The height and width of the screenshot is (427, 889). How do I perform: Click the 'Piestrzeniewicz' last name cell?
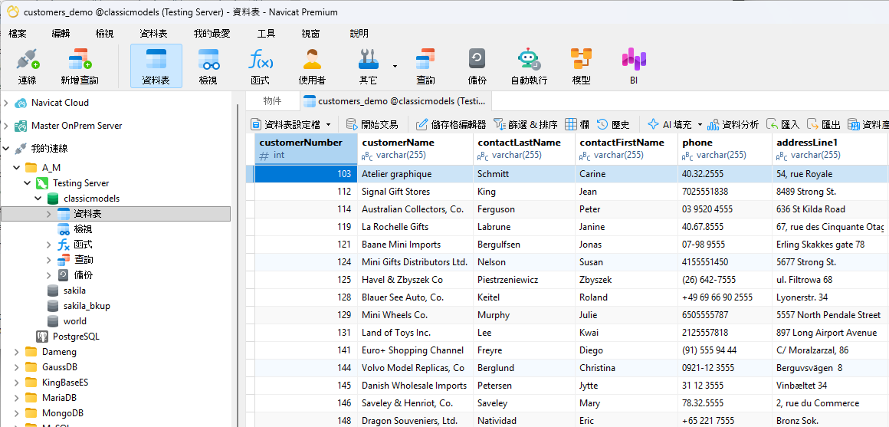click(x=524, y=280)
